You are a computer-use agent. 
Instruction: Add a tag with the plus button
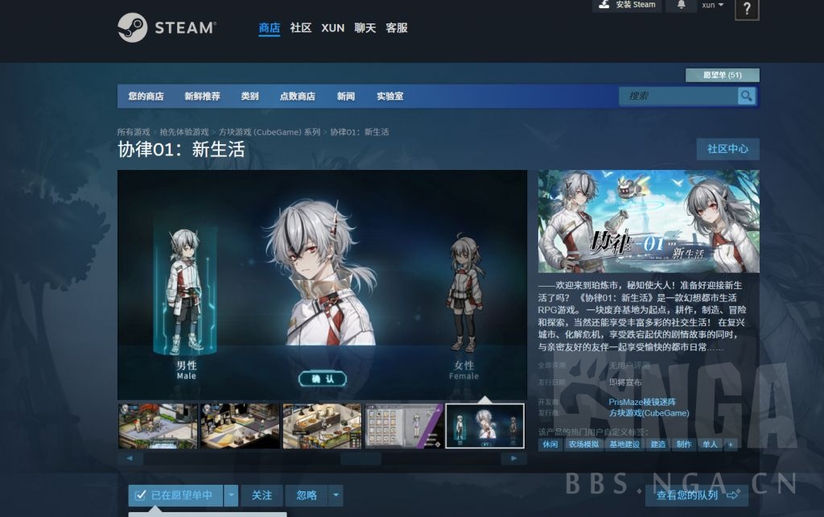pos(730,445)
